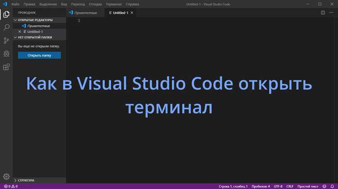Click the split editor icon
This screenshot has height=189, width=338.
click(x=323, y=13)
